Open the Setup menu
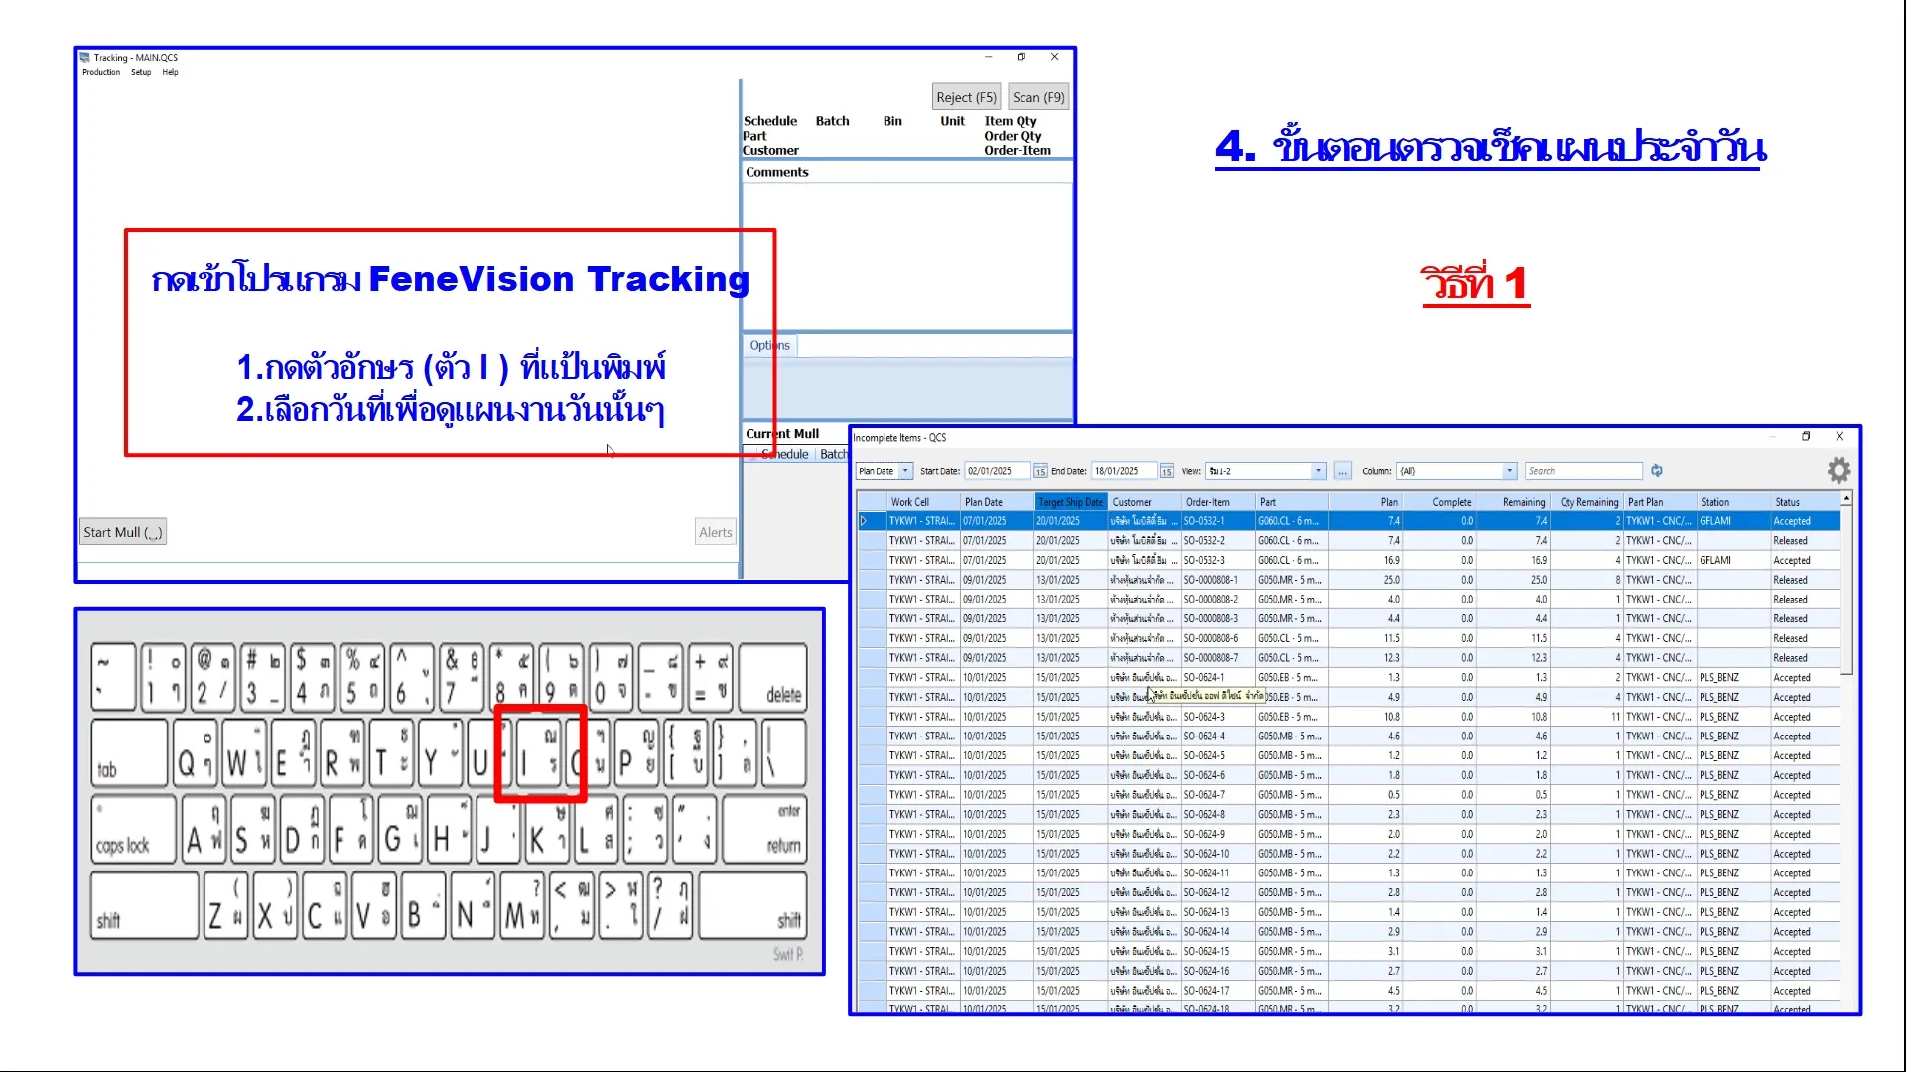 (x=141, y=72)
